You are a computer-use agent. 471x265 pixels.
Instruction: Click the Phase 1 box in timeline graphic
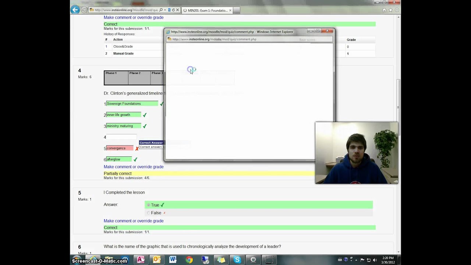pos(116,78)
